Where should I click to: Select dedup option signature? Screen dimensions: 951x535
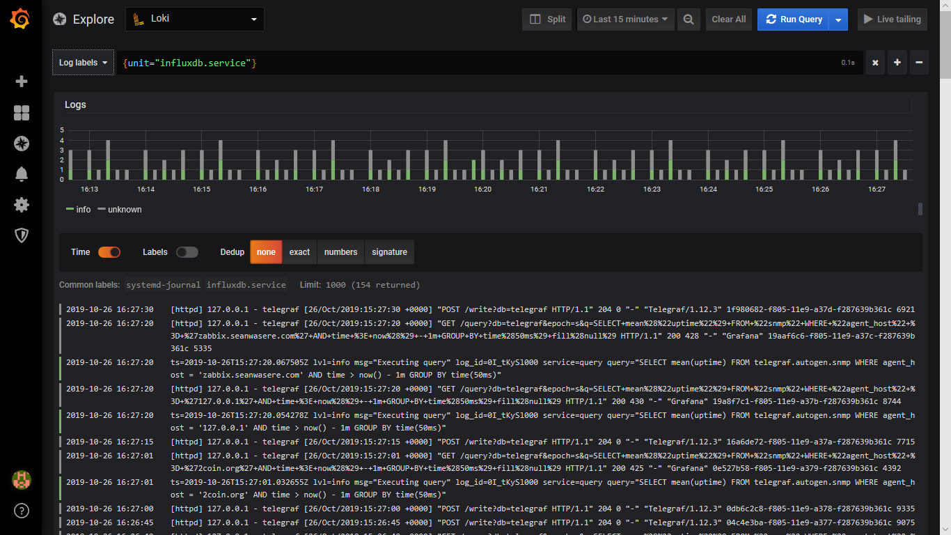tap(389, 252)
